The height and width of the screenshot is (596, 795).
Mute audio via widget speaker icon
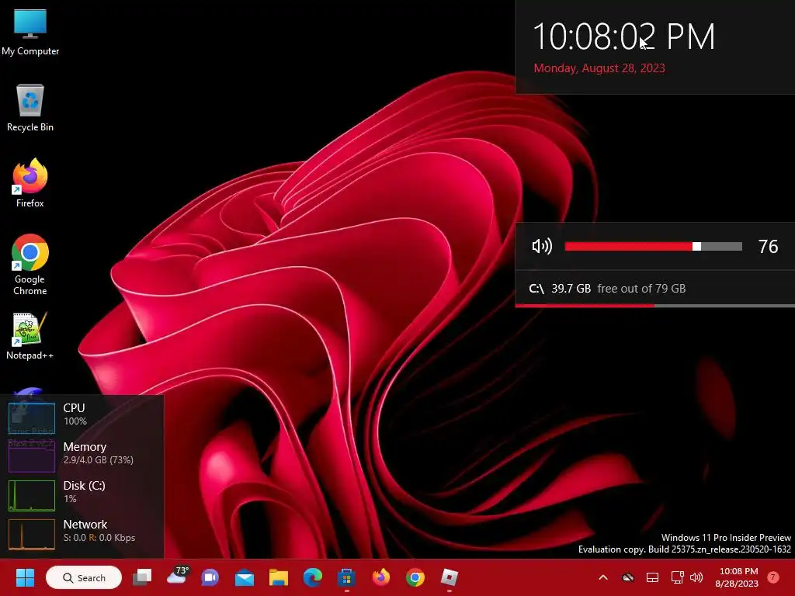coord(542,246)
